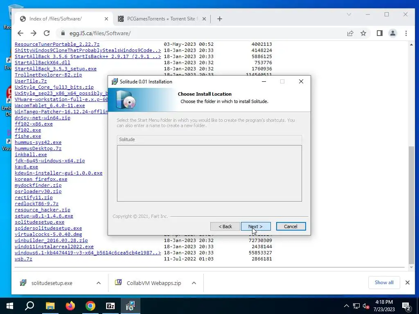Open notification center icon

[406, 306]
